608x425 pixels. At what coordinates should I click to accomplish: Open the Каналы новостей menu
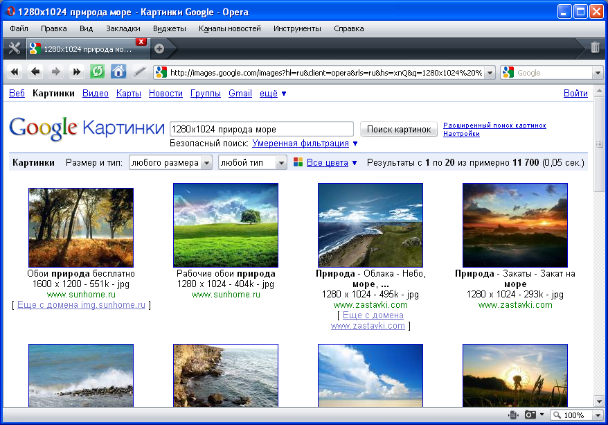[x=229, y=28]
